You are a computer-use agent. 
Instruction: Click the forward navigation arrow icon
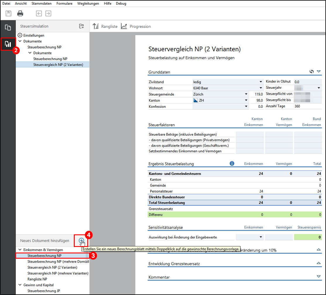pyautogui.click(x=48, y=13)
